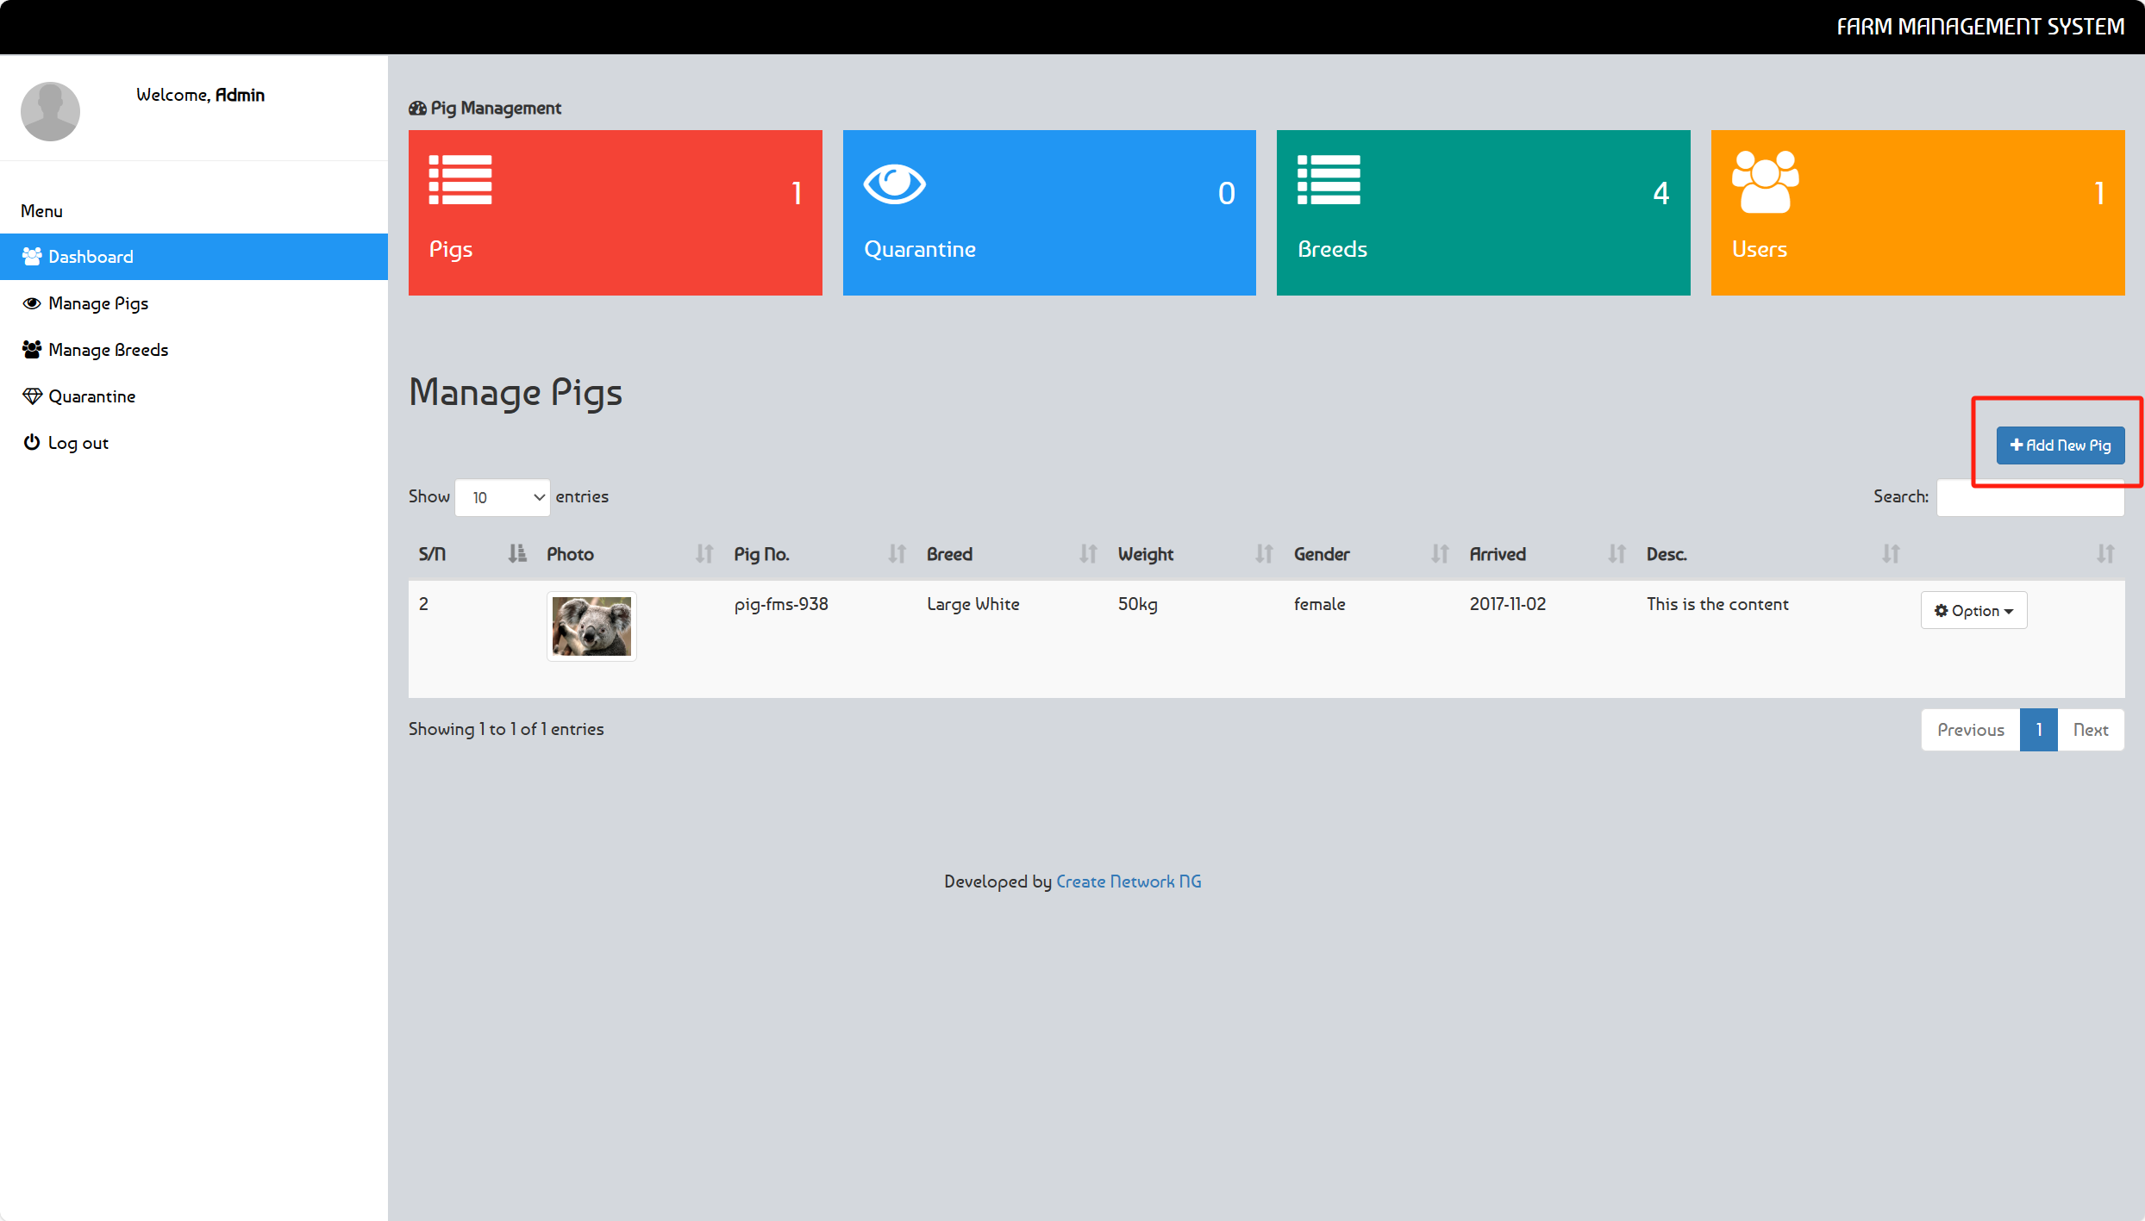Expand the Option dropdown for pig-fms-938
The height and width of the screenshot is (1221, 2145).
[1973, 610]
